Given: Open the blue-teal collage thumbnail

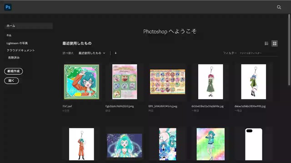Looking at the screenshot, I should coord(168,144).
